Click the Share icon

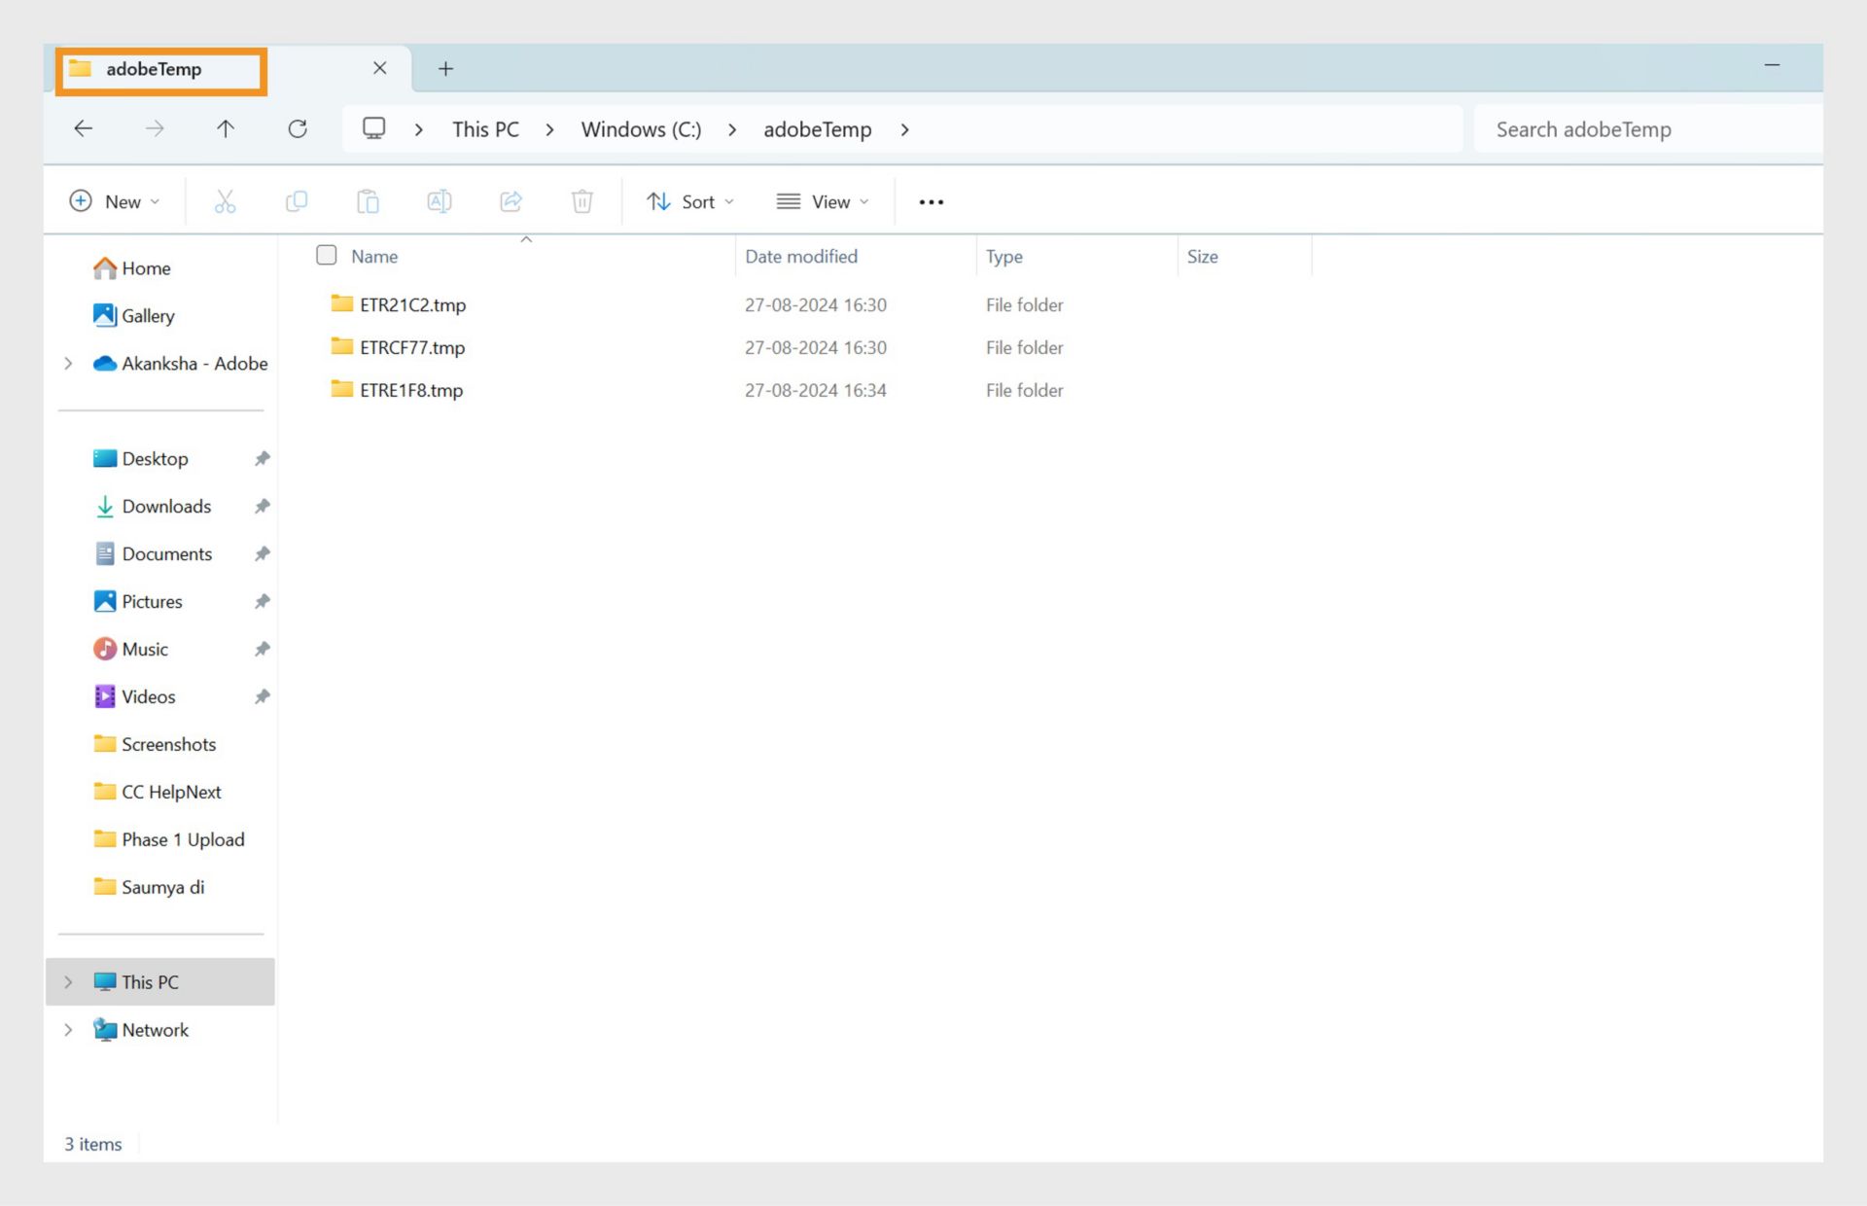pos(511,201)
